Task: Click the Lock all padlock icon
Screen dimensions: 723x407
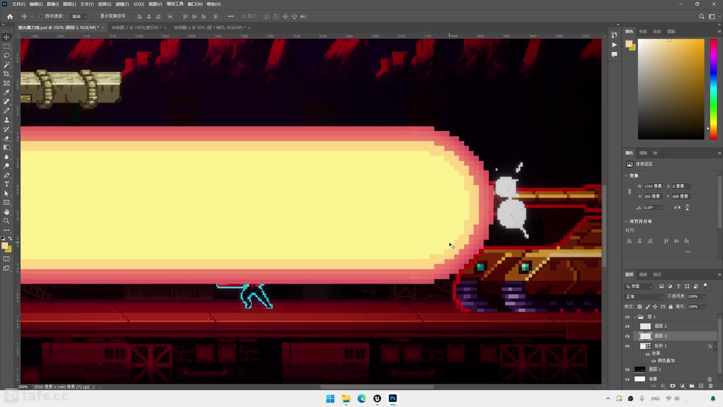Action: pyautogui.click(x=671, y=307)
